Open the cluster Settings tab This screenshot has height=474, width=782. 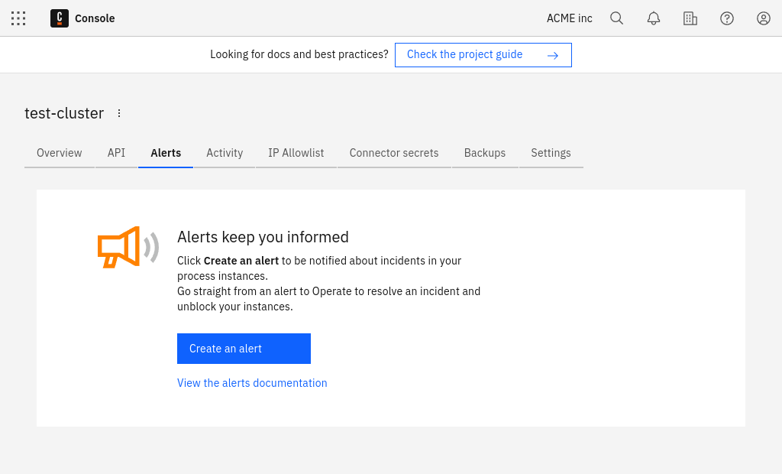click(551, 153)
